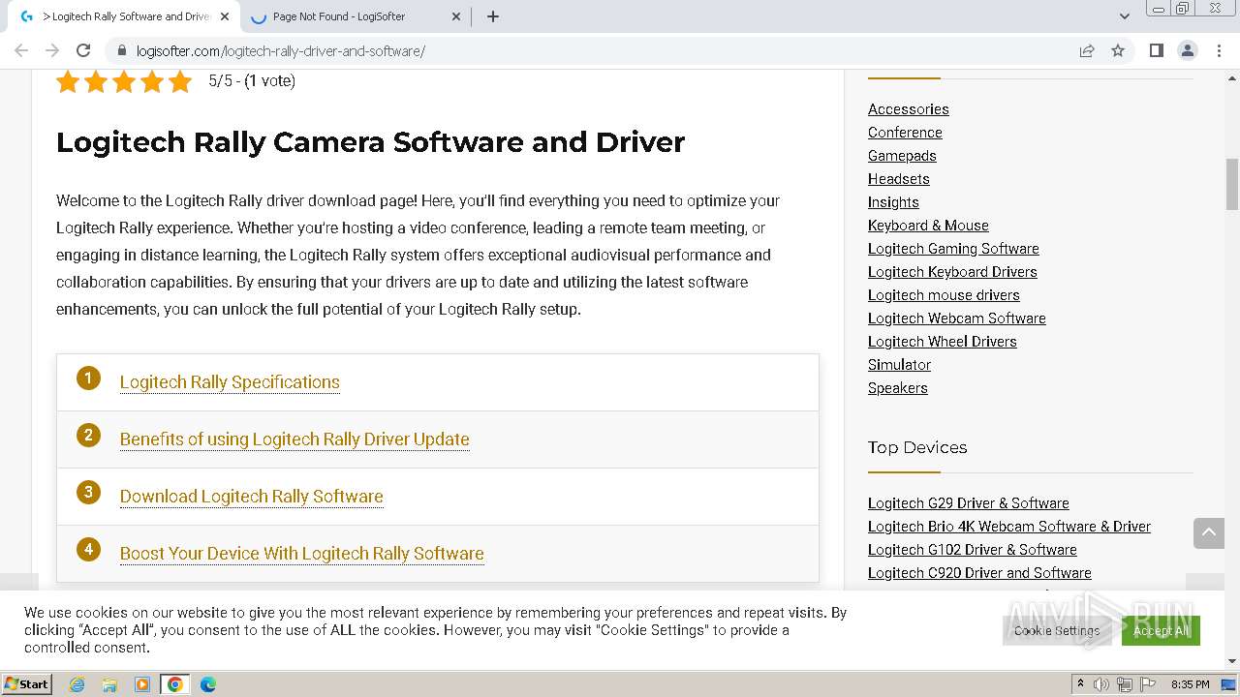Browse the Gamepads category
This screenshot has height=697, width=1240.
coord(902,156)
